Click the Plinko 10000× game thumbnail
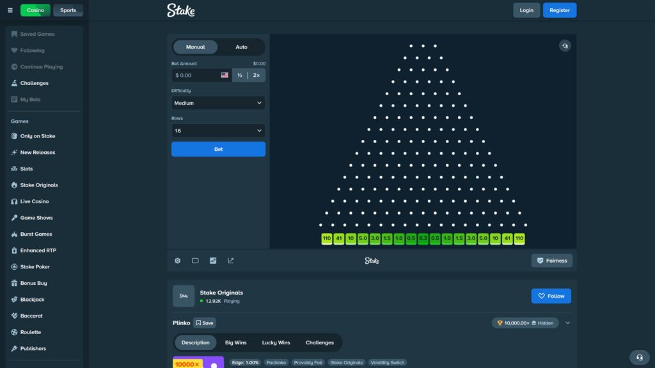Image resolution: width=655 pixels, height=368 pixels. (x=198, y=362)
